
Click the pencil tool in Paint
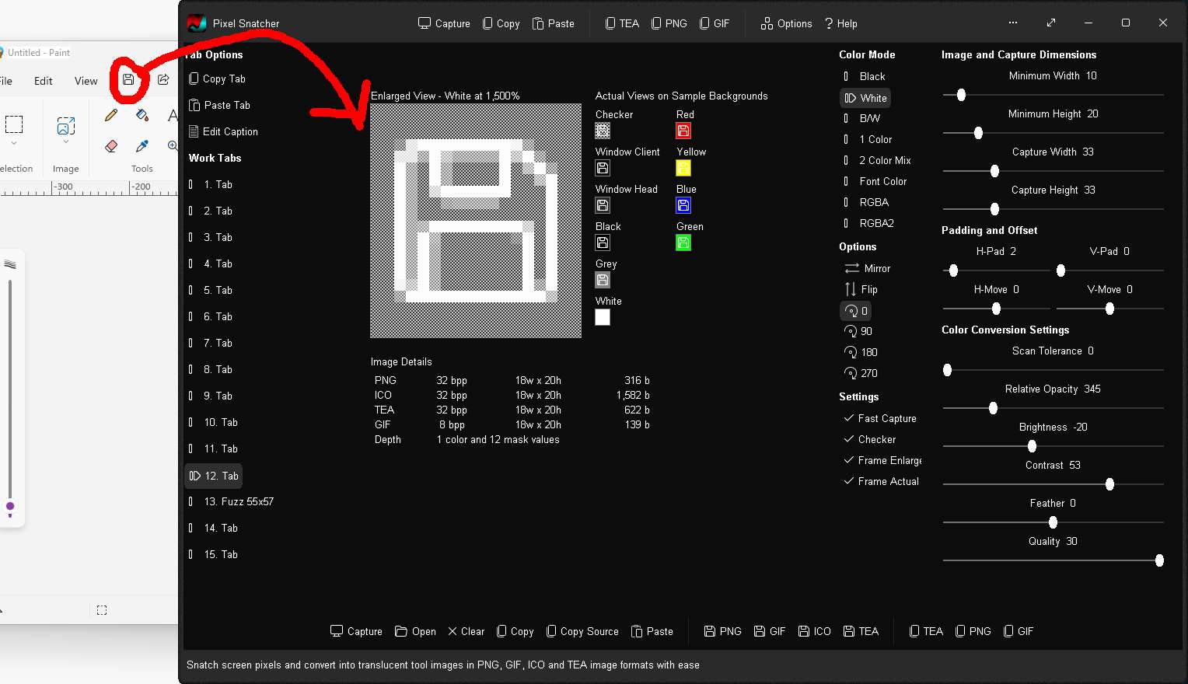[x=111, y=116]
